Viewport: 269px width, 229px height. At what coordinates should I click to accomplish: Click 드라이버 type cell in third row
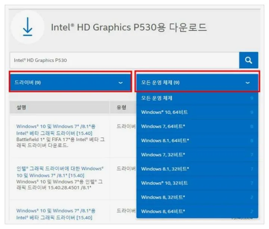tap(126, 211)
